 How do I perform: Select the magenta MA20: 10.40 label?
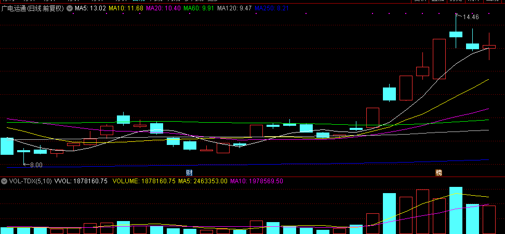click(163, 8)
